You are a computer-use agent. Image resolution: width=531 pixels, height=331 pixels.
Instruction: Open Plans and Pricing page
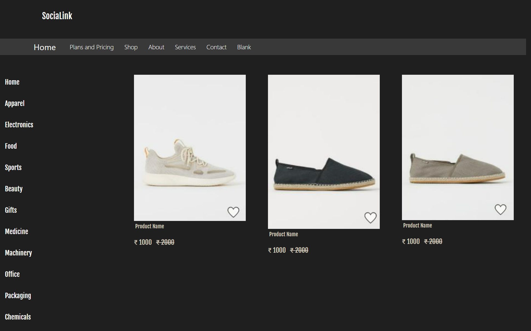[92, 47]
